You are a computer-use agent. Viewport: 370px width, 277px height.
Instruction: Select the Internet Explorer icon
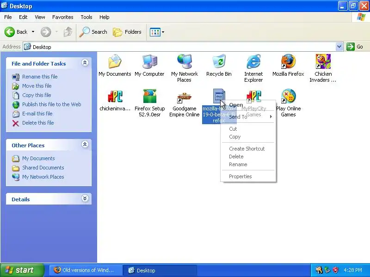253,62
